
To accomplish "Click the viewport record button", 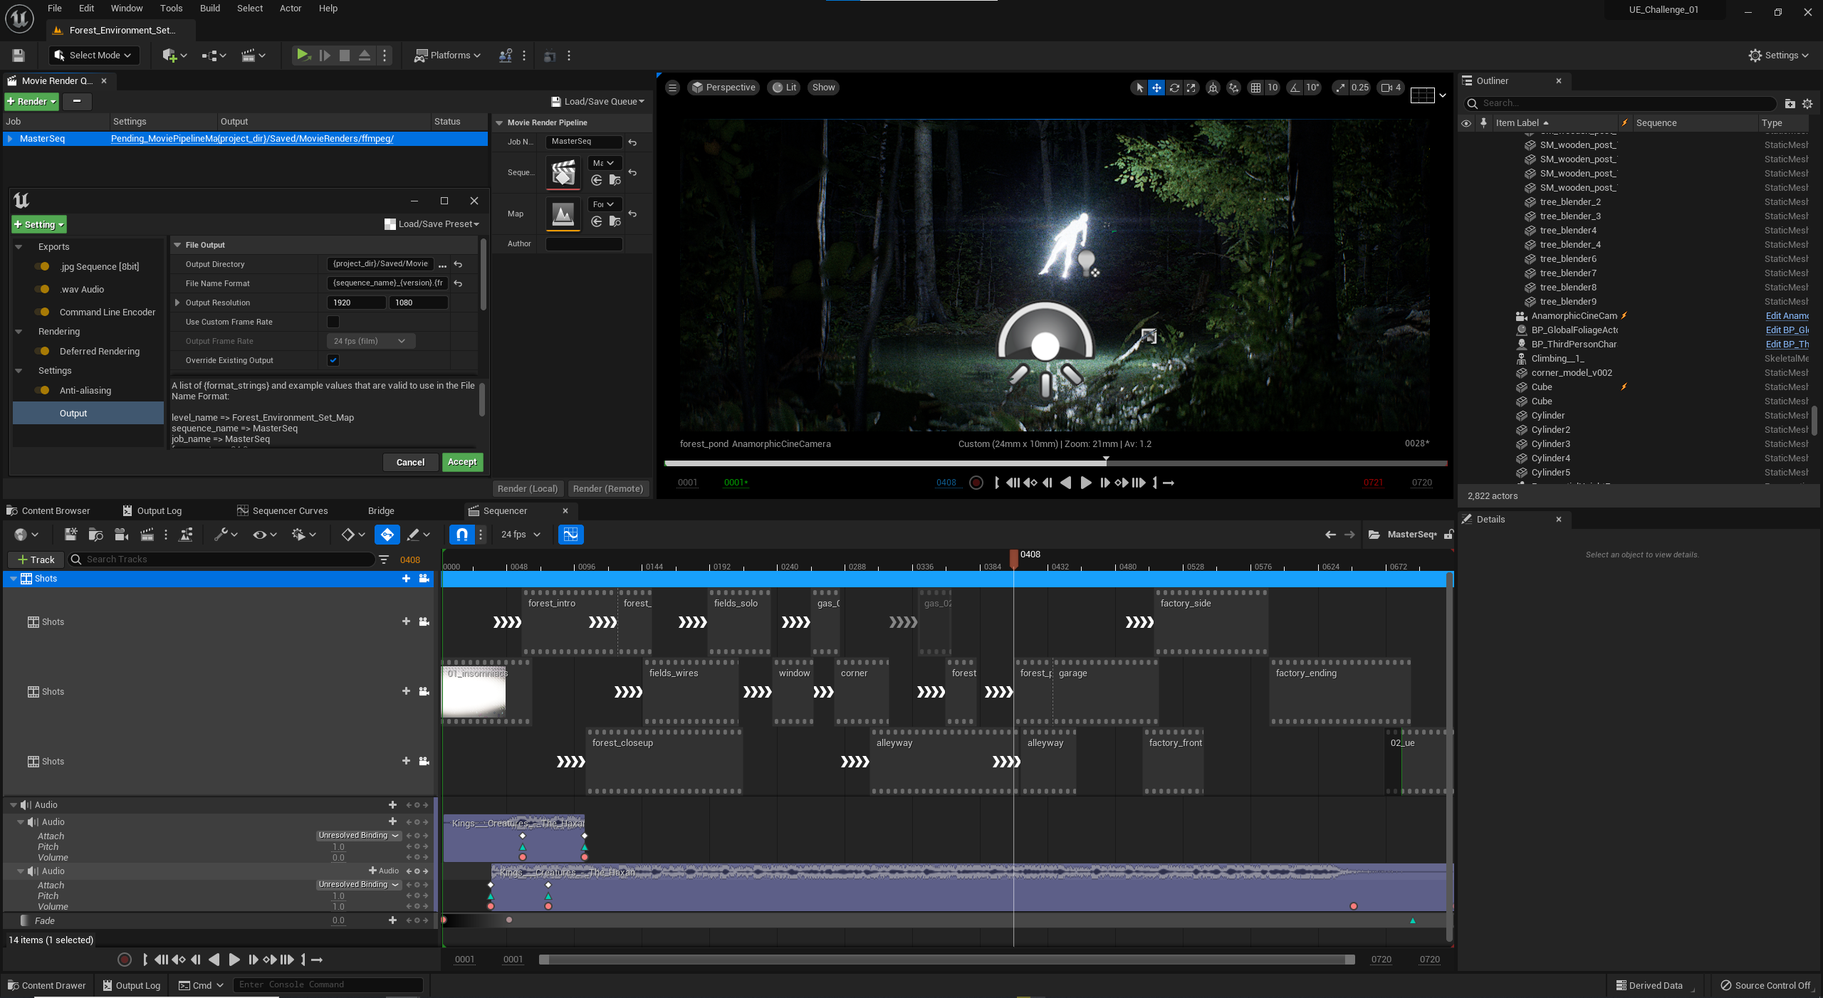I will (976, 483).
